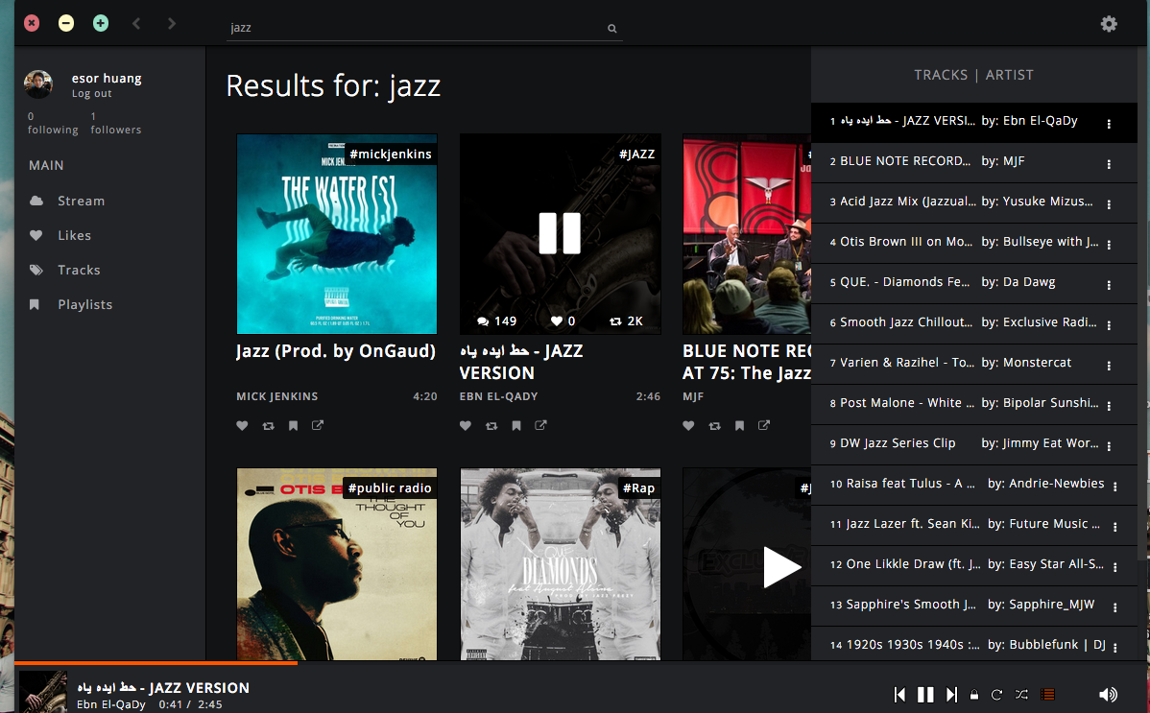The image size is (1150, 713).
Task: Open options for Smooth Jazz Chillout row
Action: click(1108, 325)
